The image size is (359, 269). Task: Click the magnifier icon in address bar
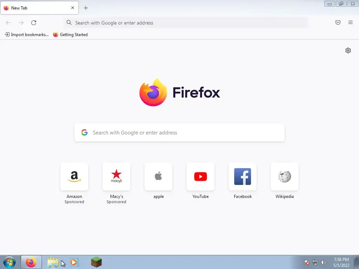69,22
